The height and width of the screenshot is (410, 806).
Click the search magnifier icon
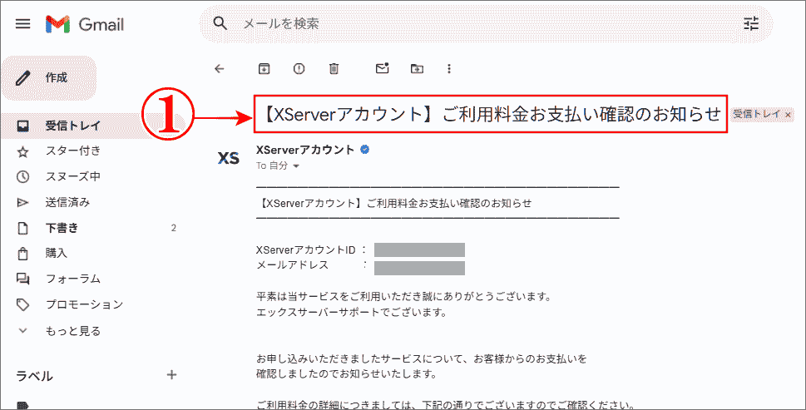[220, 23]
